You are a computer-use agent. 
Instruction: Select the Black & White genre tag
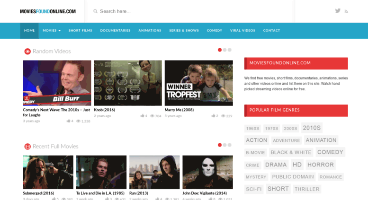[x=291, y=152]
